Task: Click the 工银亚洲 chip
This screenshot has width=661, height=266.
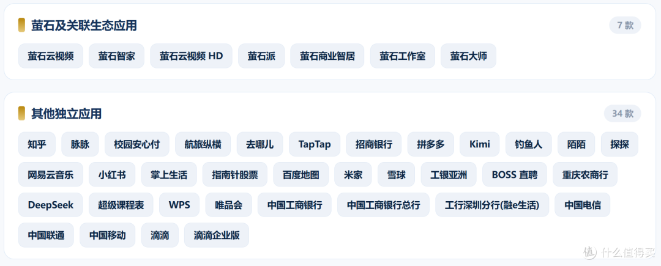Action: click(x=449, y=175)
